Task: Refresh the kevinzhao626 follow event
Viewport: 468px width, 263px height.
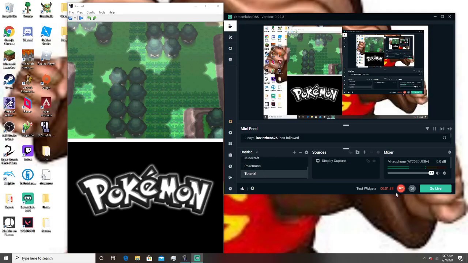Action: point(444,138)
